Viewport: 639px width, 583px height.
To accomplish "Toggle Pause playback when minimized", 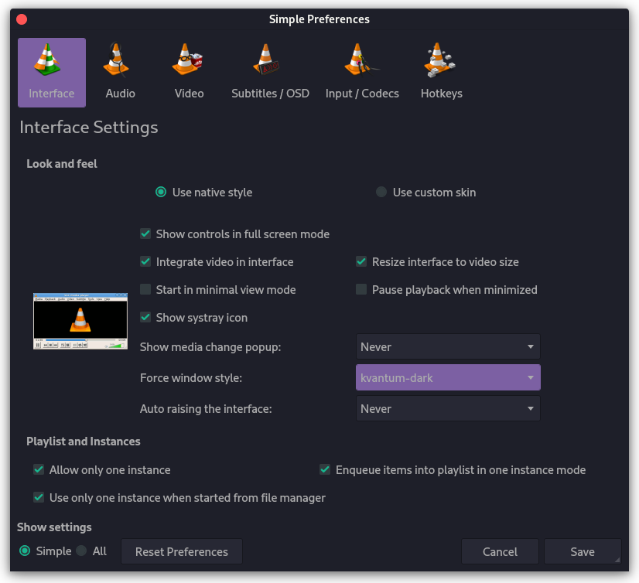I will point(361,289).
